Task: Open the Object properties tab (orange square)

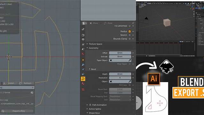Action: coord(83,60)
